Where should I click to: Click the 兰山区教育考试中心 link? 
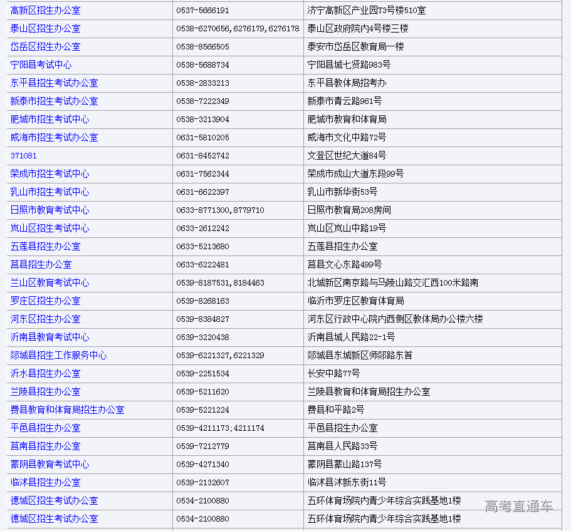[x=50, y=283]
